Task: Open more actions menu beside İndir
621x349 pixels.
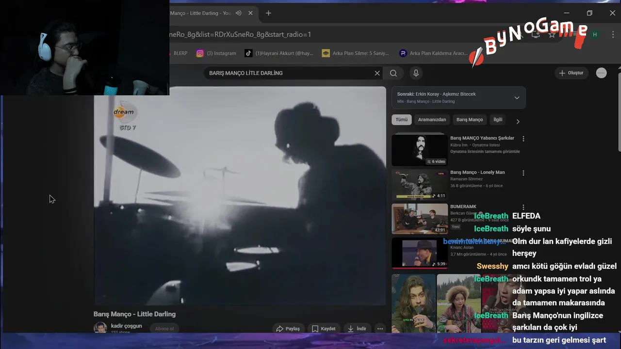Action: [x=380, y=329]
